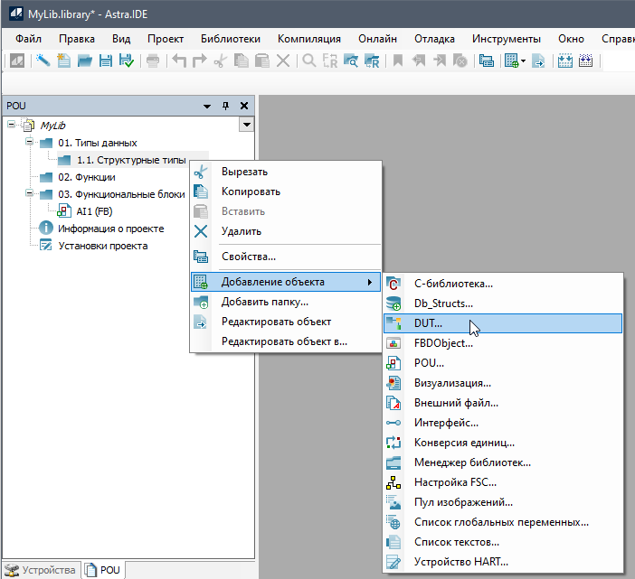Click the Open project folder icon
Image resolution: width=635 pixels, height=579 pixels.
85,61
